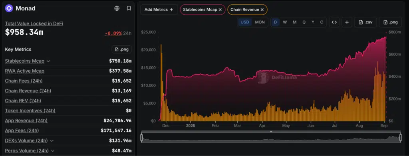Click the Token Incentives (24h) label
Screen dimensions: 409x156
30,111
